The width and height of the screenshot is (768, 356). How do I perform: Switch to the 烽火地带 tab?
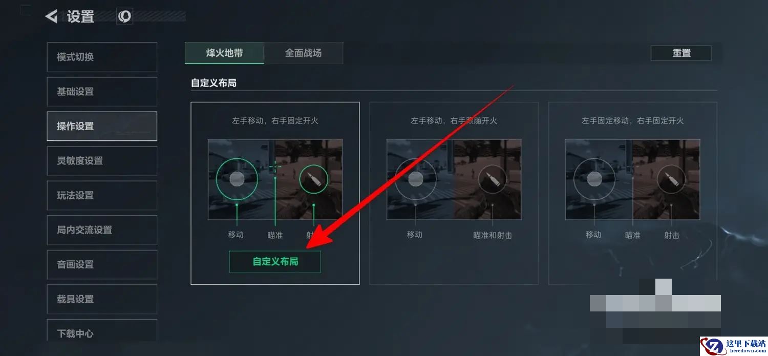[x=224, y=53]
